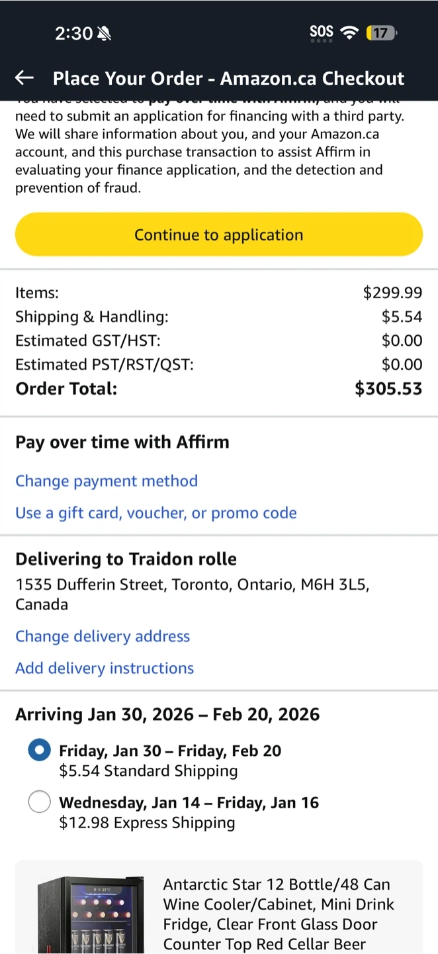The image size is (438, 954).
Task: Tap the back arrow in header
Action: (24, 78)
